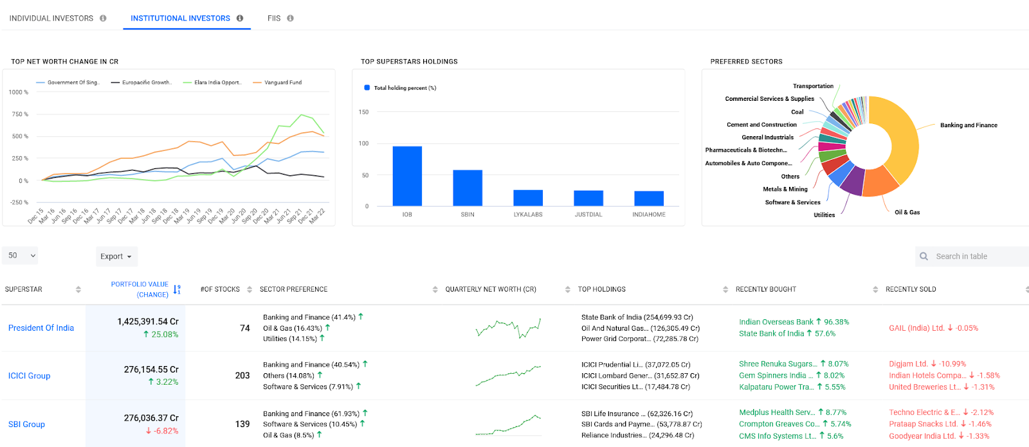
Task: Toggle Total holding percent legend item
Action: click(400, 88)
